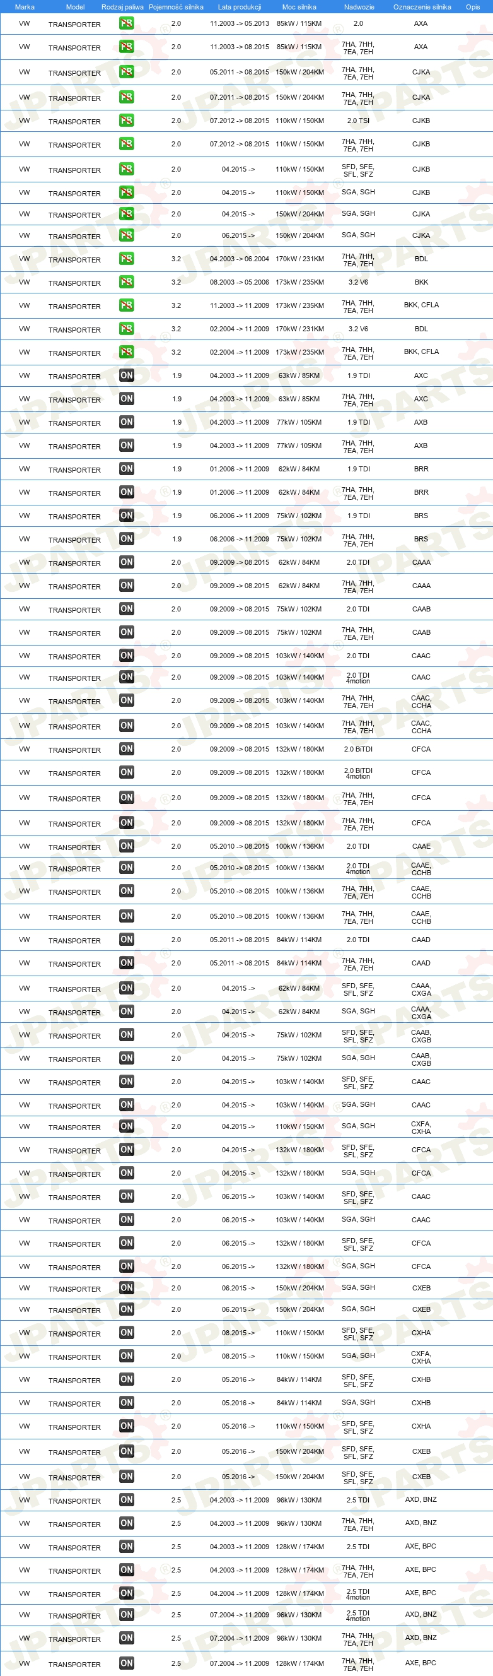The height and width of the screenshot is (1676, 493).
Task: Click the date cell '04.2003 -> 06.2004'
Action: tap(240, 259)
